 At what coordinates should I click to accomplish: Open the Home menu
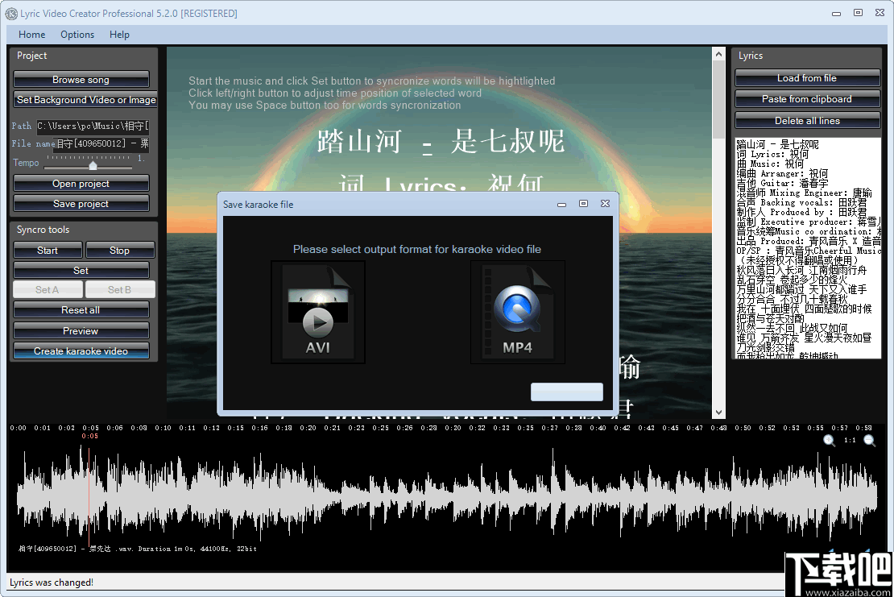(x=31, y=34)
